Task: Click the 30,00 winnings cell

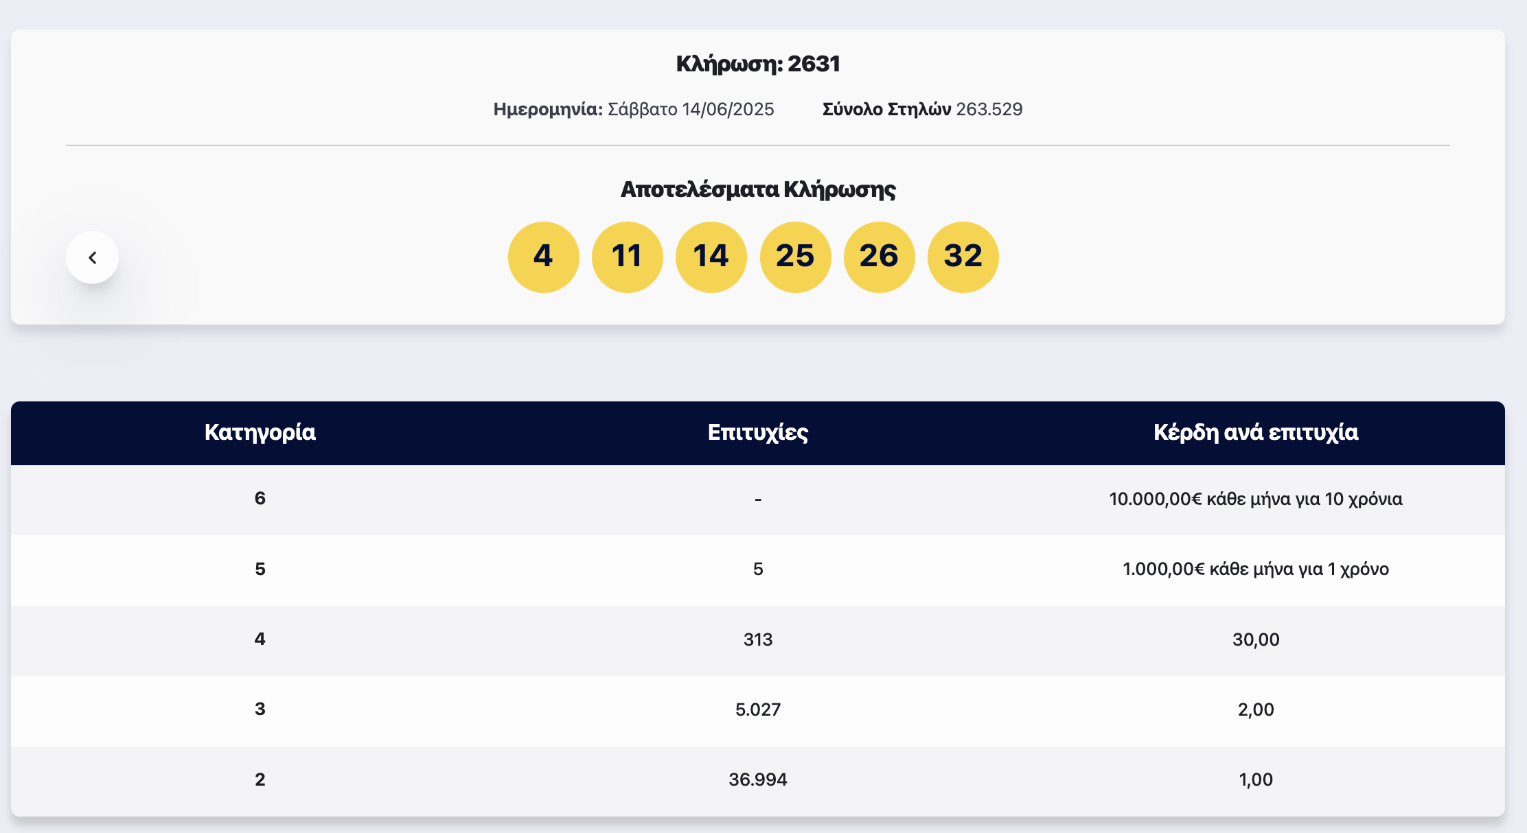Action: click(1255, 640)
